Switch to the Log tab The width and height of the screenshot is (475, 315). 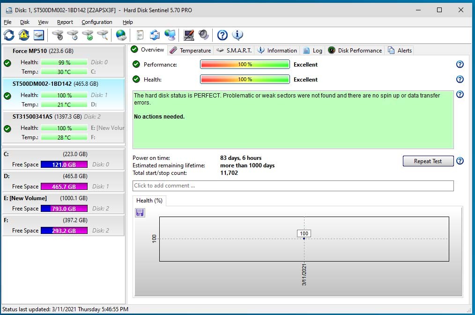[x=312, y=51]
